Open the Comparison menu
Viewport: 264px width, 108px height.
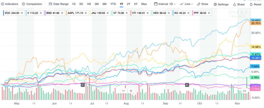tap(32, 4)
